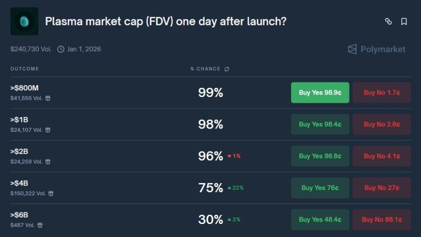Select Buy No 4.1¢ on >$2B
This screenshot has height=237, width=421.
point(381,156)
